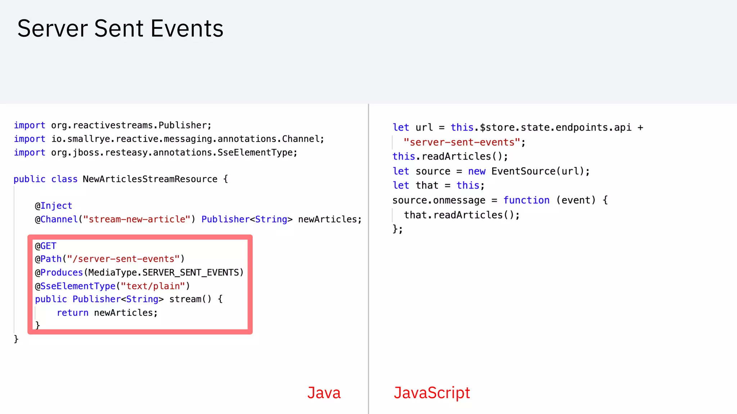Viewport: 737px width, 414px height.
Task: Click the import org.reactivestreams.Publisher line
Action: coord(113,125)
